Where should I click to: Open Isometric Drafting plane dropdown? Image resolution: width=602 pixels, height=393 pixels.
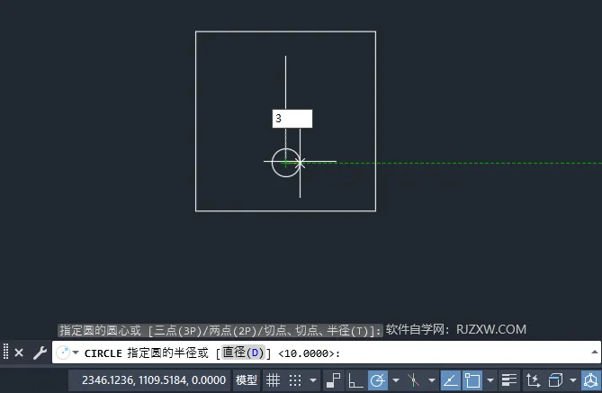tap(432, 380)
